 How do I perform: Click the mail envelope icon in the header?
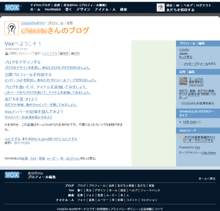point(178,6)
